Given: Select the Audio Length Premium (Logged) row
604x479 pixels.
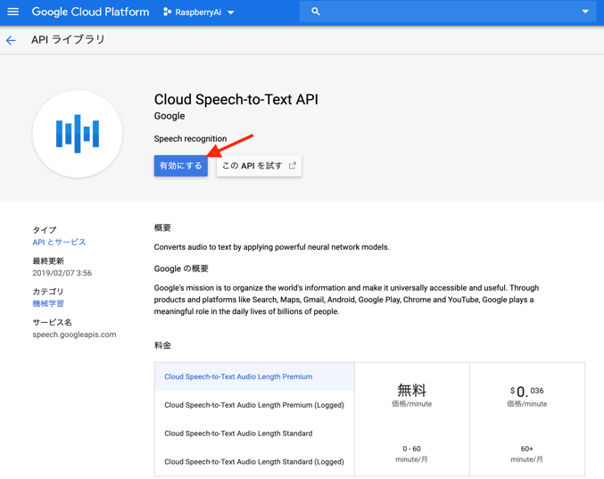Looking at the screenshot, I should [254, 405].
